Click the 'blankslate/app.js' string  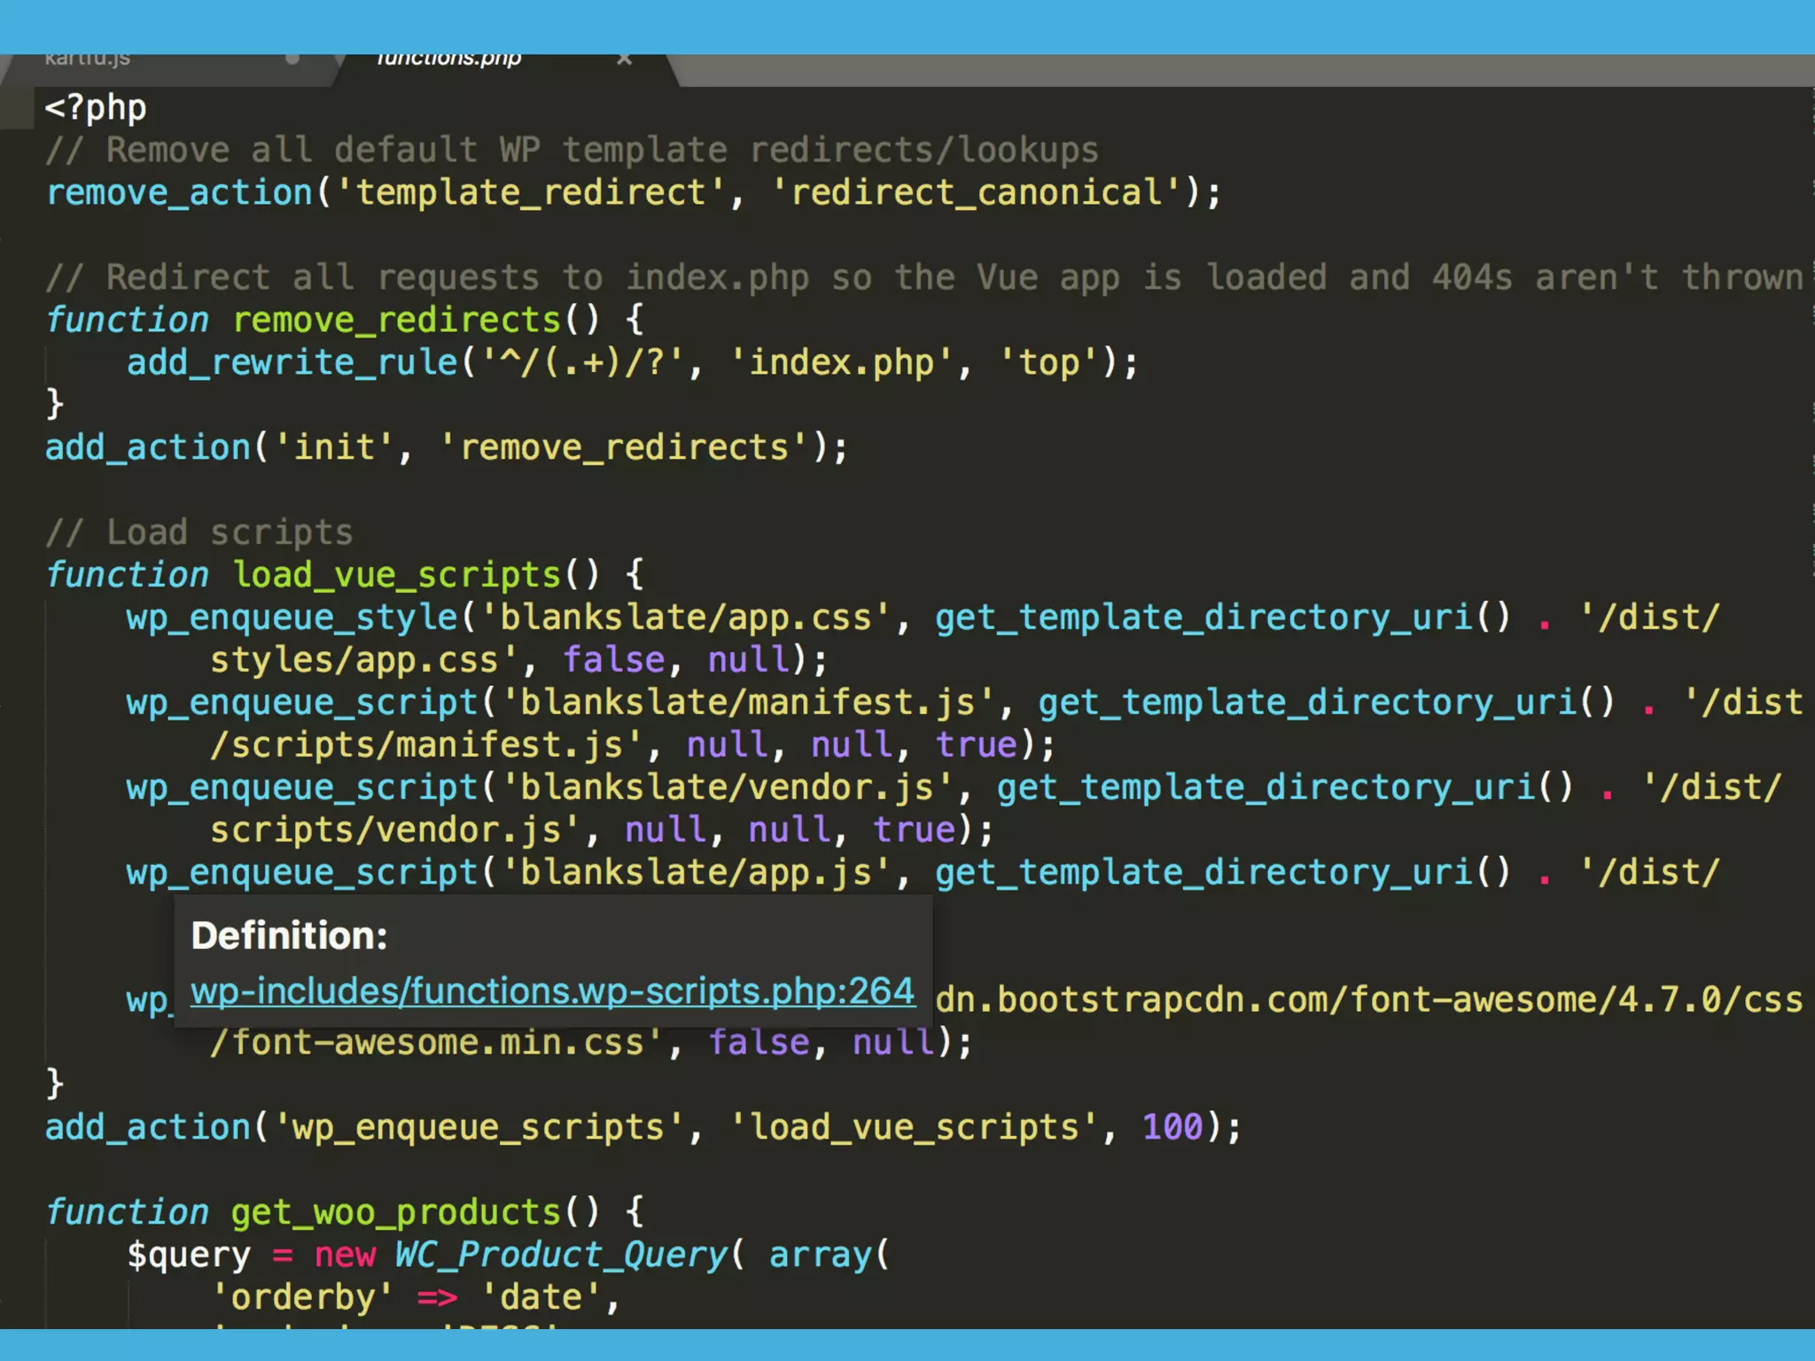click(696, 873)
